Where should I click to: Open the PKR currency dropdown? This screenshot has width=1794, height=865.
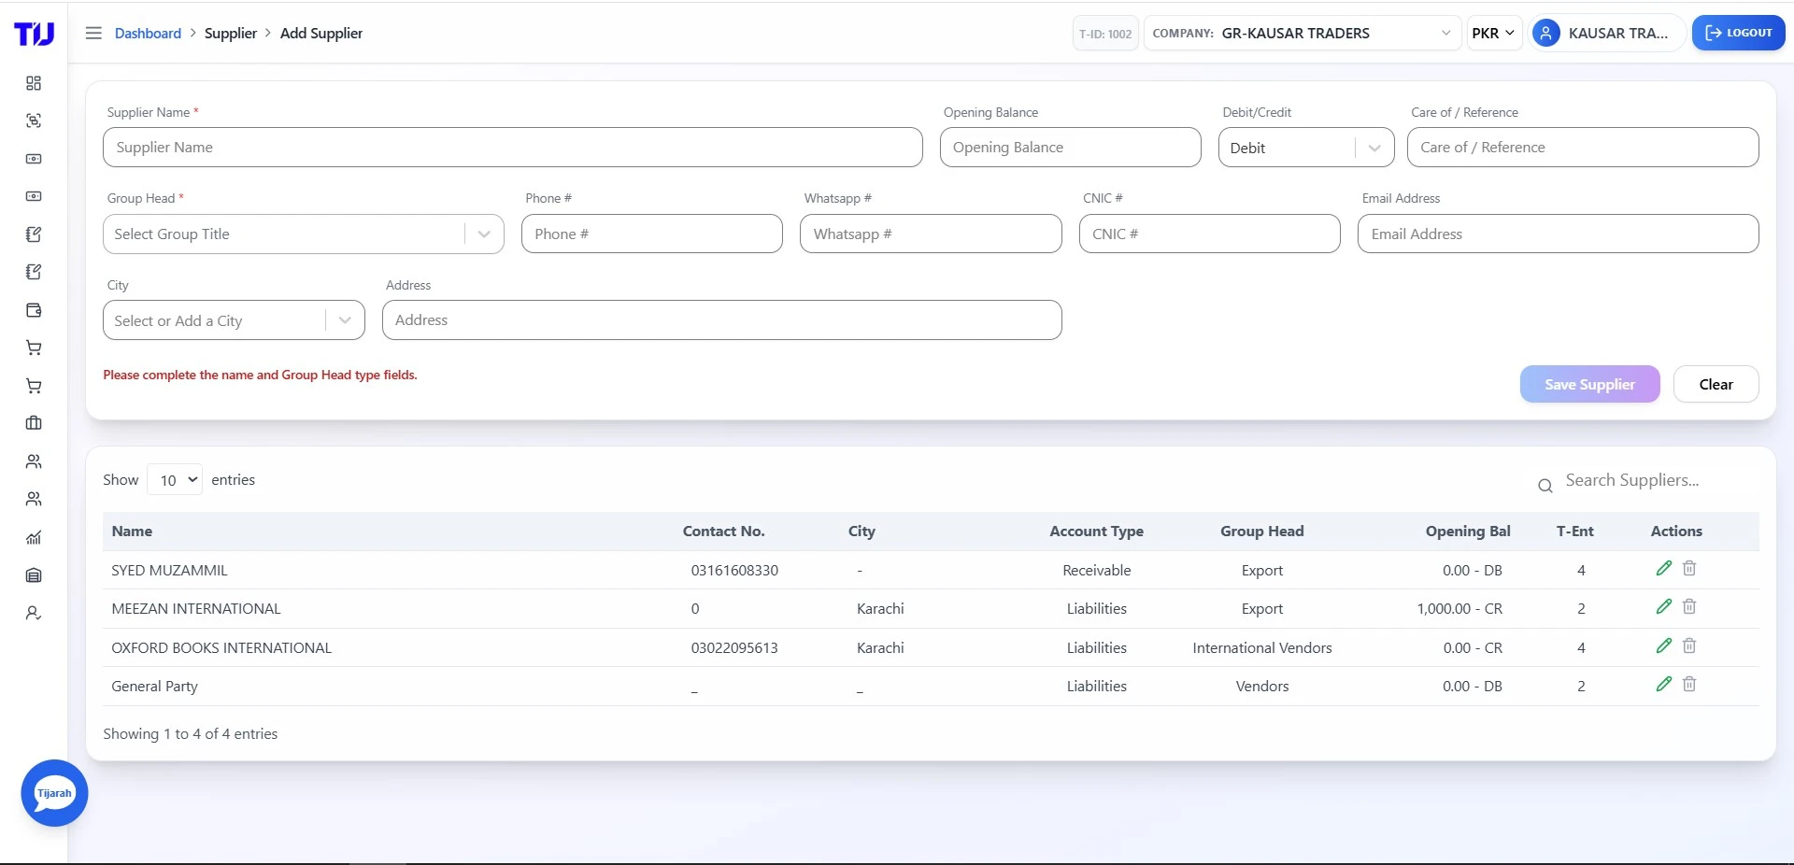[x=1493, y=33]
